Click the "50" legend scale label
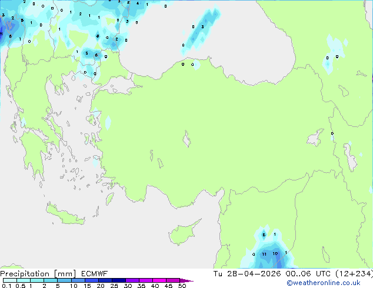Screen dimensions: 373x288 tap(182, 286)
